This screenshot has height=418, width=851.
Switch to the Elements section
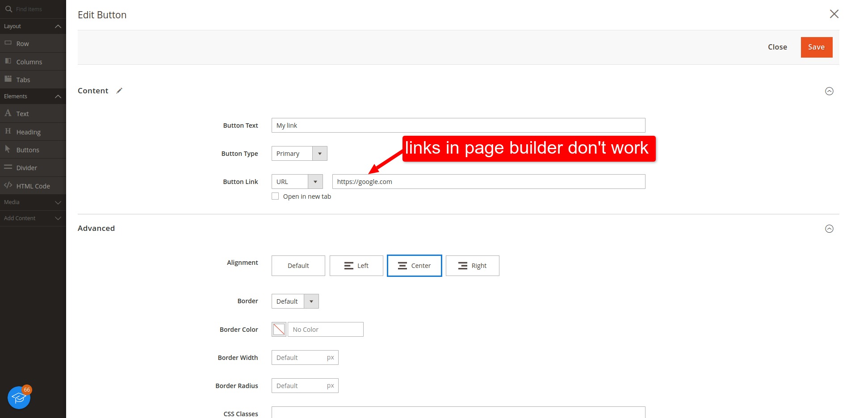(x=33, y=96)
